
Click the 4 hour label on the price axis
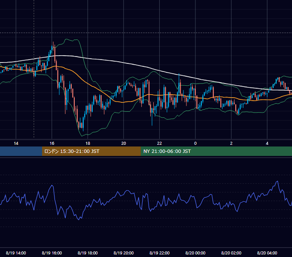tap(267, 143)
